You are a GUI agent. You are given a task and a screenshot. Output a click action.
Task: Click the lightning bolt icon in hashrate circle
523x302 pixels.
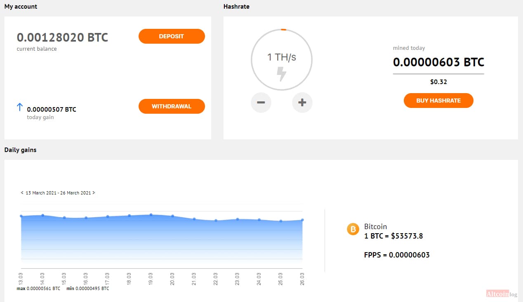(x=282, y=75)
